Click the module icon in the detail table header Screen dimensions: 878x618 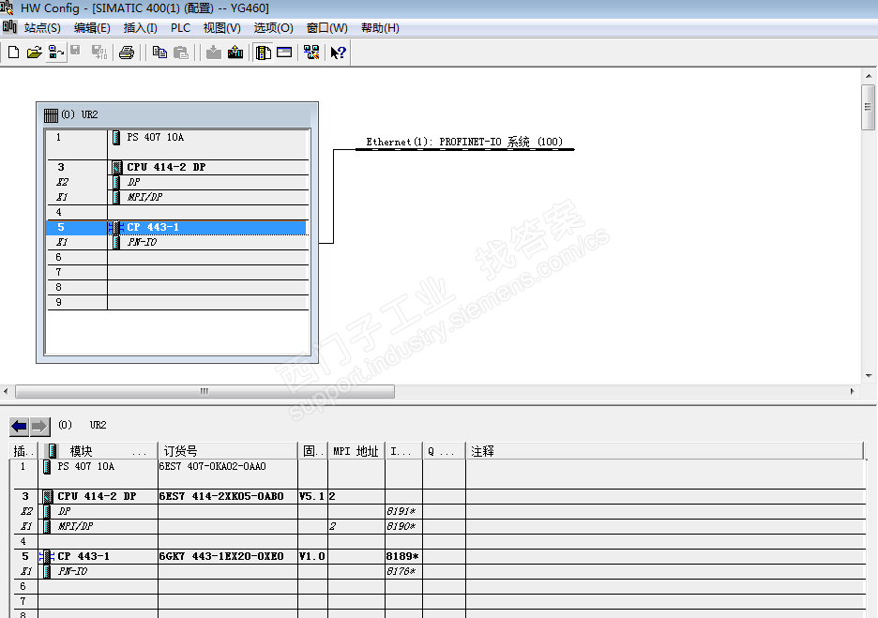click(x=52, y=451)
